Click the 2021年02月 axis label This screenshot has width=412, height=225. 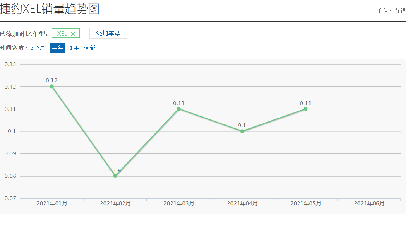point(115,203)
